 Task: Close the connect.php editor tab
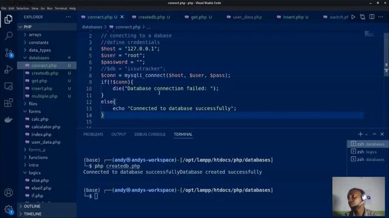point(122,17)
